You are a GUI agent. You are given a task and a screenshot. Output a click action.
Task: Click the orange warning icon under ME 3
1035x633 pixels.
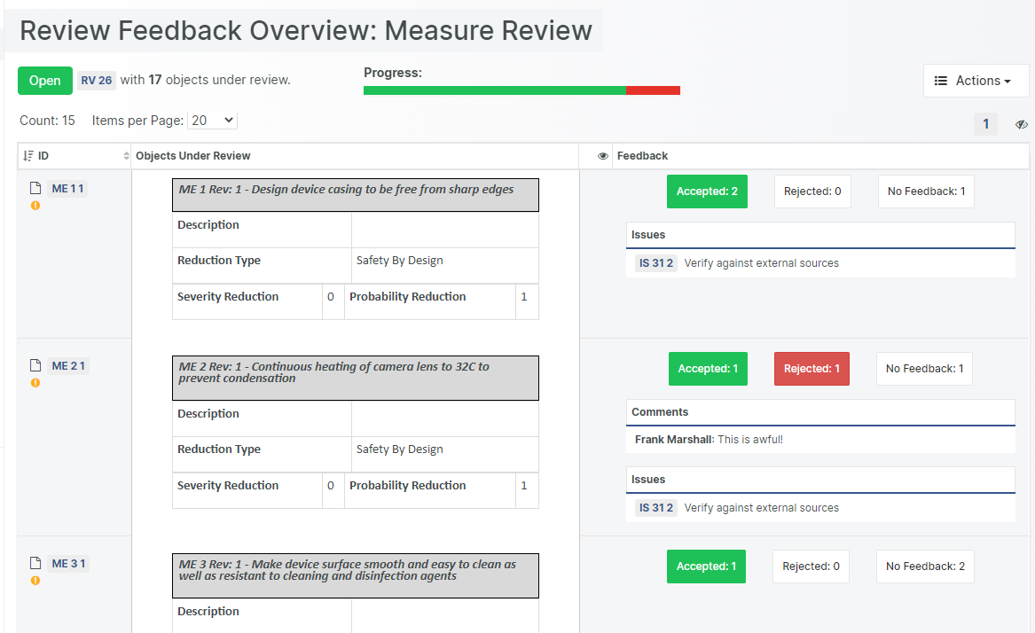(x=35, y=581)
